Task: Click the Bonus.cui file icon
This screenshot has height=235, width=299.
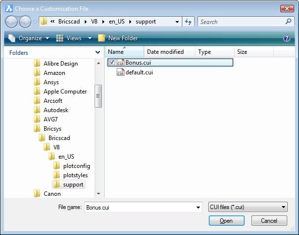Action: [120, 63]
